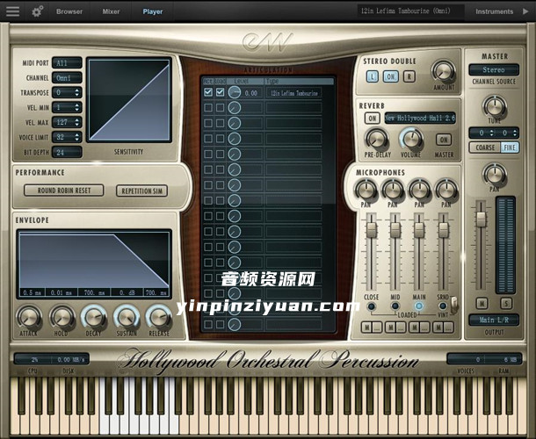Adjust the Voice Limit stepper arrows

[x=77, y=137]
